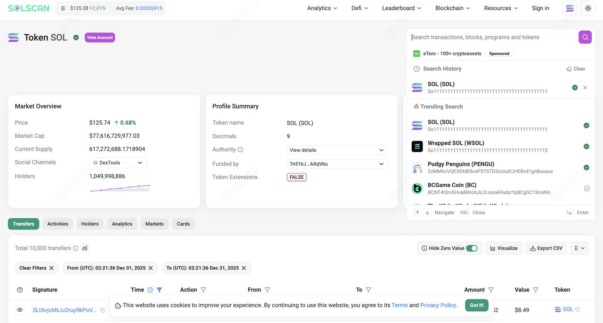Accept cookies with Got it! button
Viewport: 603px width, 323px height.
pos(477,305)
